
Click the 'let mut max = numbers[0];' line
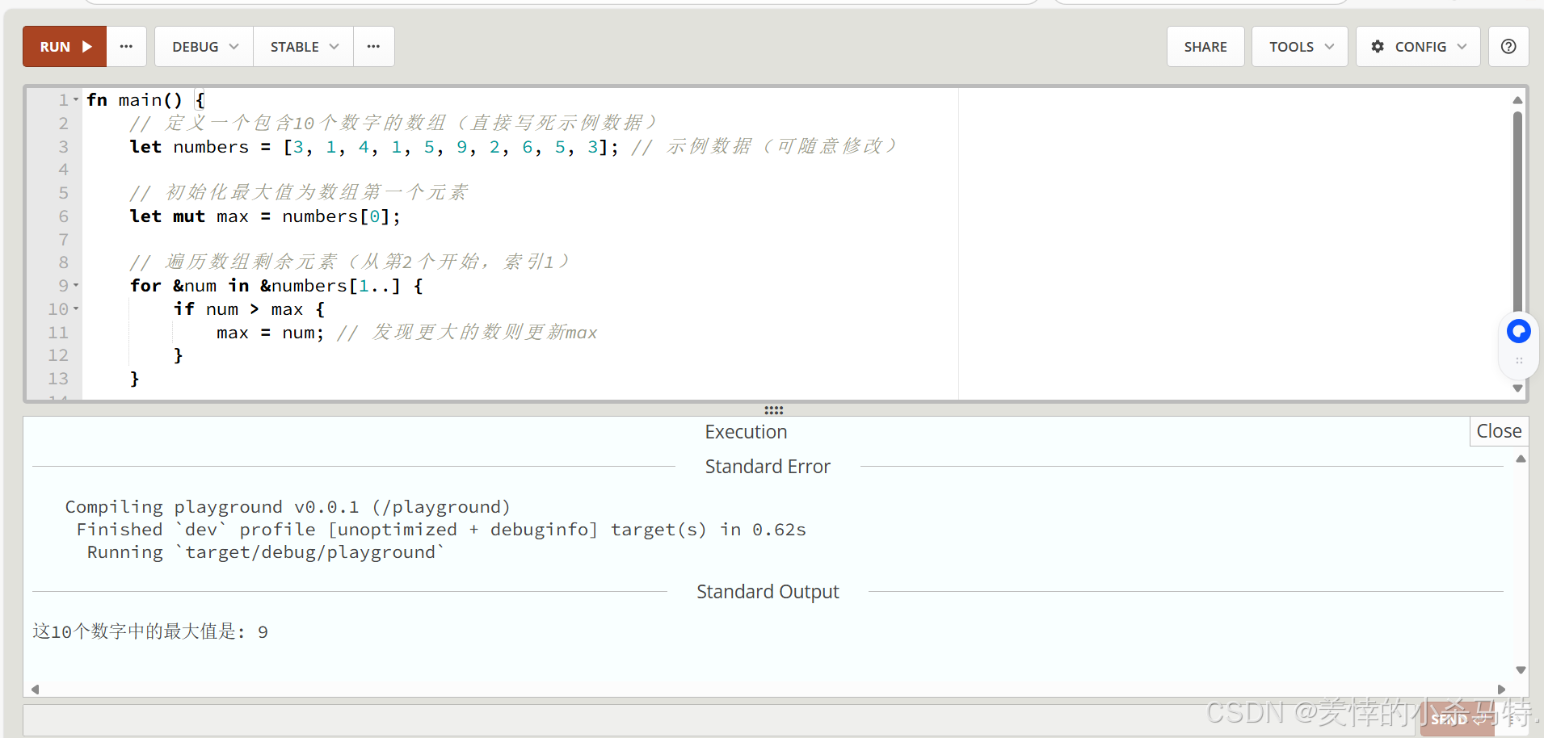[x=265, y=216]
